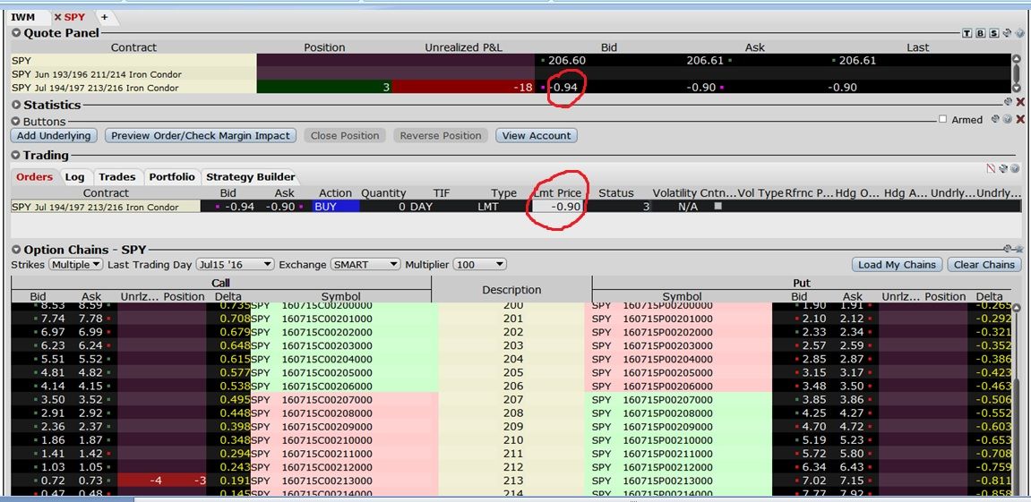Image resolution: width=1031 pixels, height=502 pixels.
Task: Open the Strategy Builder tab
Action: click(250, 177)
